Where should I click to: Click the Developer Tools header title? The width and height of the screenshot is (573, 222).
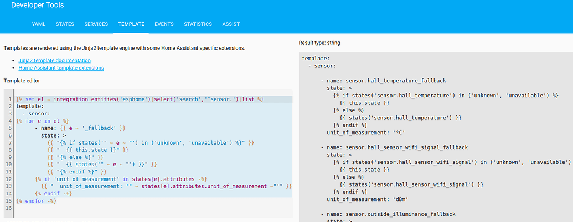(38, 6)
